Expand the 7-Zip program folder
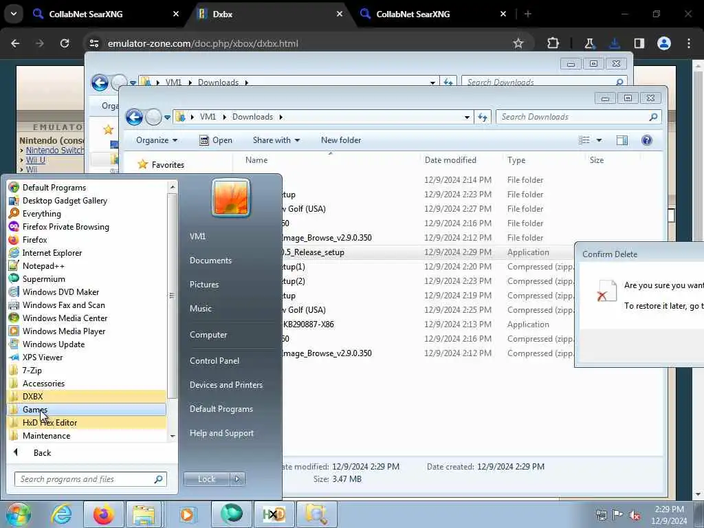This screenshot has width=704, height=528. point(32,371)
